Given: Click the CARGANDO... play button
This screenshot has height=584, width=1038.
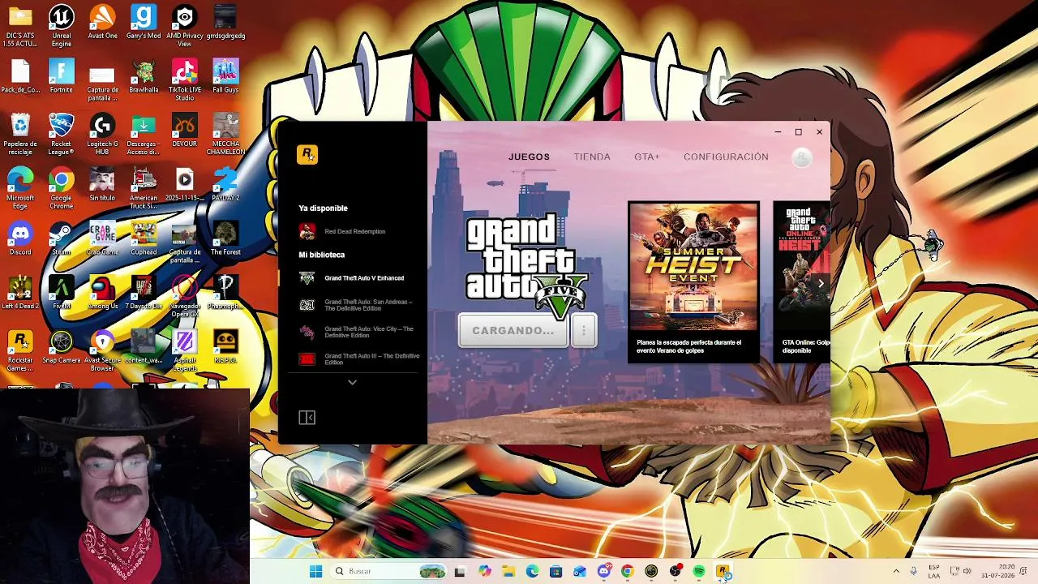Looking at the screenshot, I should tap(513, 331).
